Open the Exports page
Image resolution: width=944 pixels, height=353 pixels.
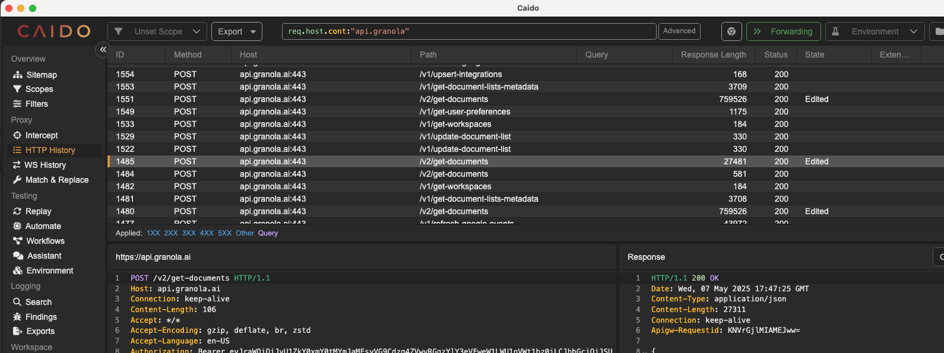pos(33,331)
